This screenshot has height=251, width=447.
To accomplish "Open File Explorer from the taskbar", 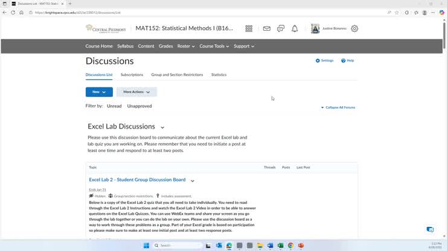I will point(260,246).
